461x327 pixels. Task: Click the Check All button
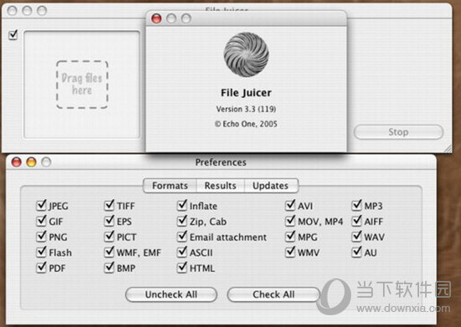click(x=273, y=294)
